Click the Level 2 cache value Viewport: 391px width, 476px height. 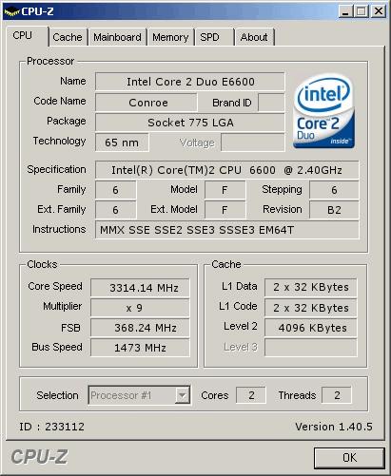tap(311, 328)
